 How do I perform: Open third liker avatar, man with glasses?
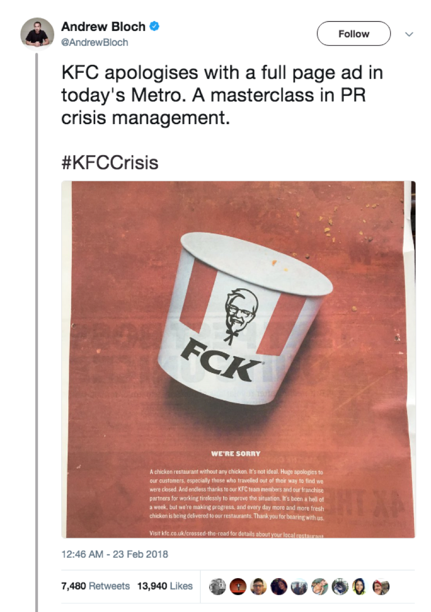pyautogui.click(x=259, y=587)
